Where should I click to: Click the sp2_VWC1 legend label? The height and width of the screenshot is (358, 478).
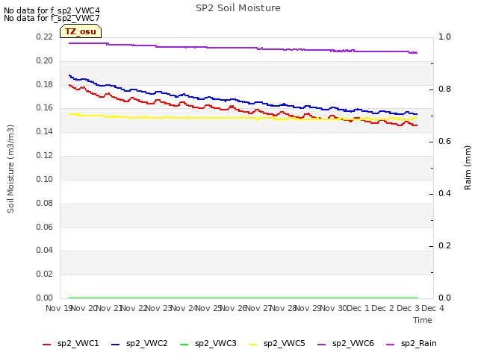tap(78, 343)
